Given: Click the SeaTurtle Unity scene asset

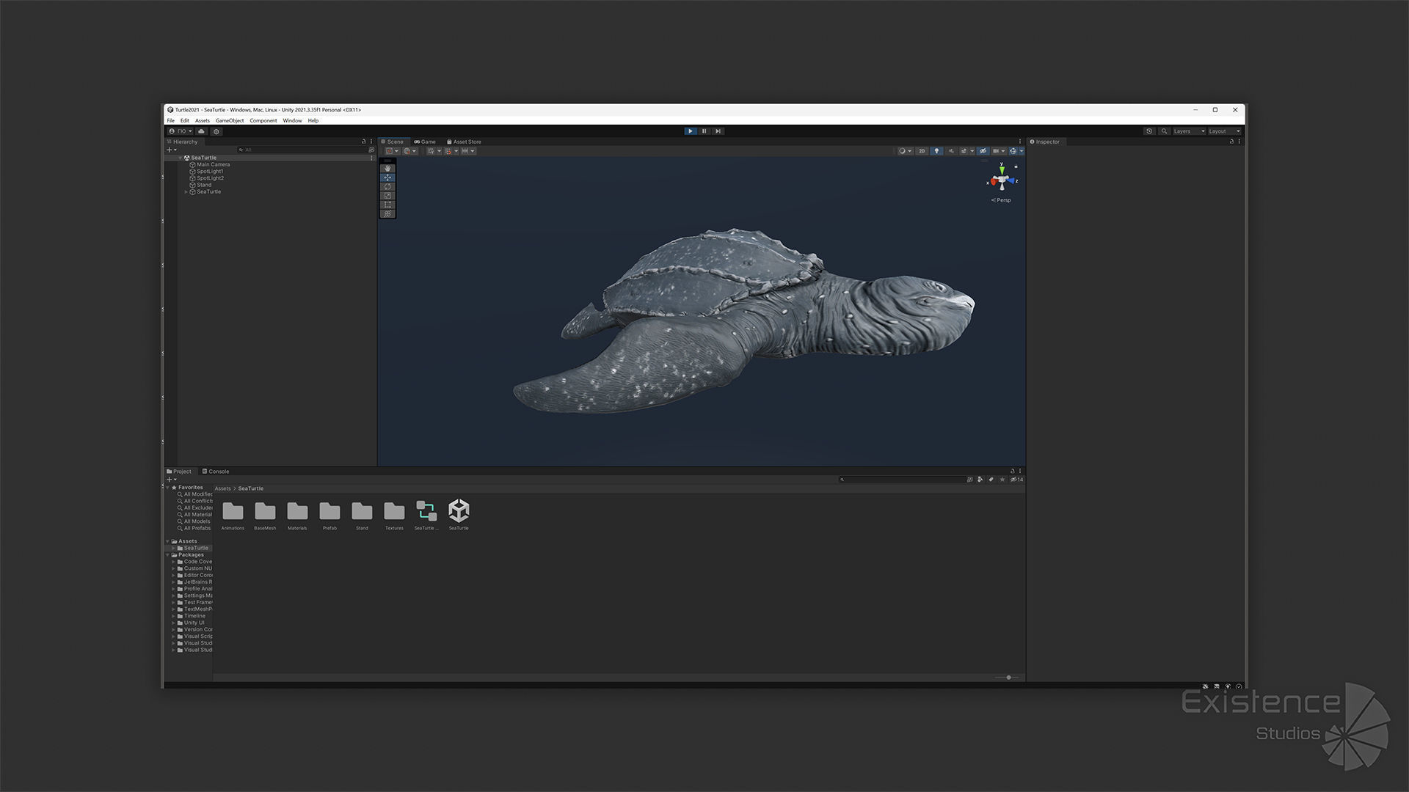Looking at the screenshot, I should tap(459, 511).
